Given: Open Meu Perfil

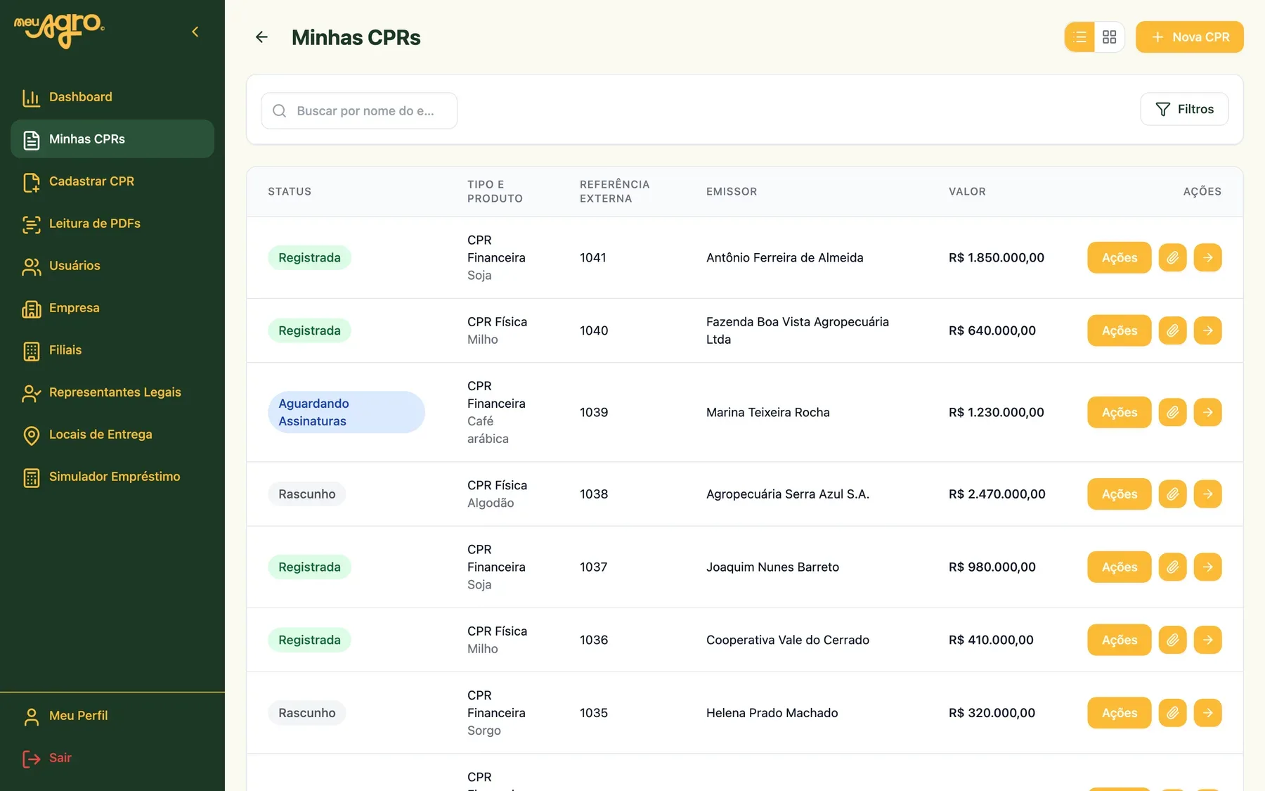Looking at the screenshot, I should 112,716.
